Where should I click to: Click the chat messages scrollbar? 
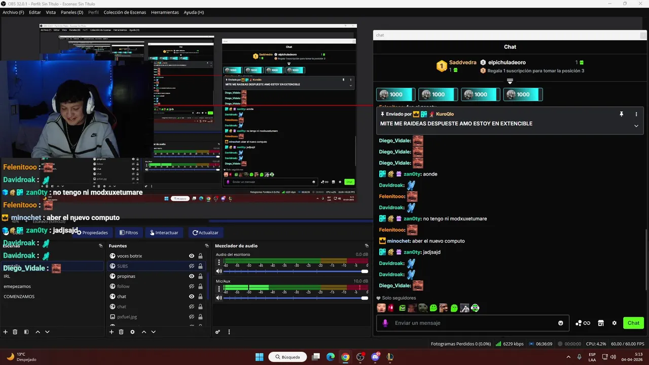645,260
